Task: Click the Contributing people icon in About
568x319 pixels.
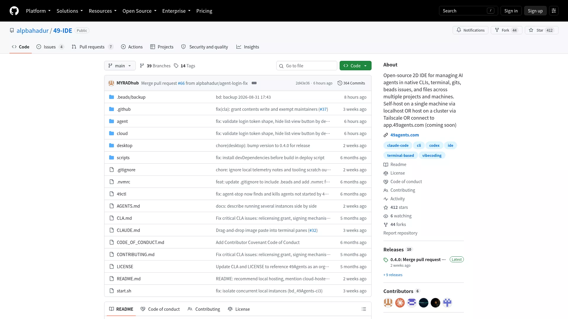Action: 386,191
